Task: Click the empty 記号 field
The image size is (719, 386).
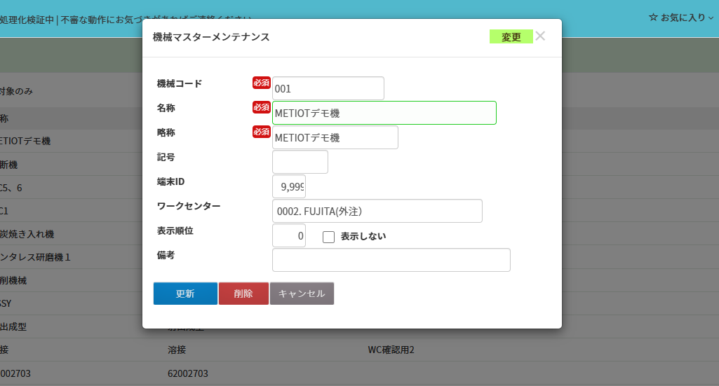Action: coord(300,162)
